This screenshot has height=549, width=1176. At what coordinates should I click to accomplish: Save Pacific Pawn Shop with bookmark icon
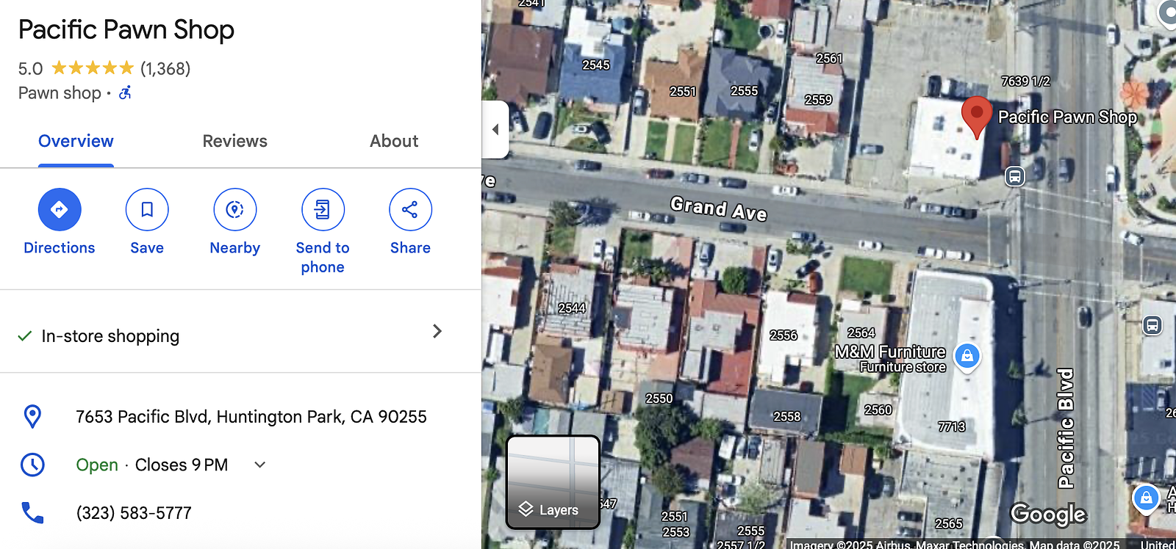coord(147,209)
